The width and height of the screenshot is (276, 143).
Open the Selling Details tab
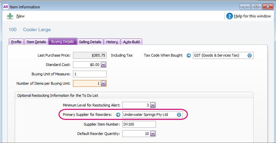pos(90,42)
